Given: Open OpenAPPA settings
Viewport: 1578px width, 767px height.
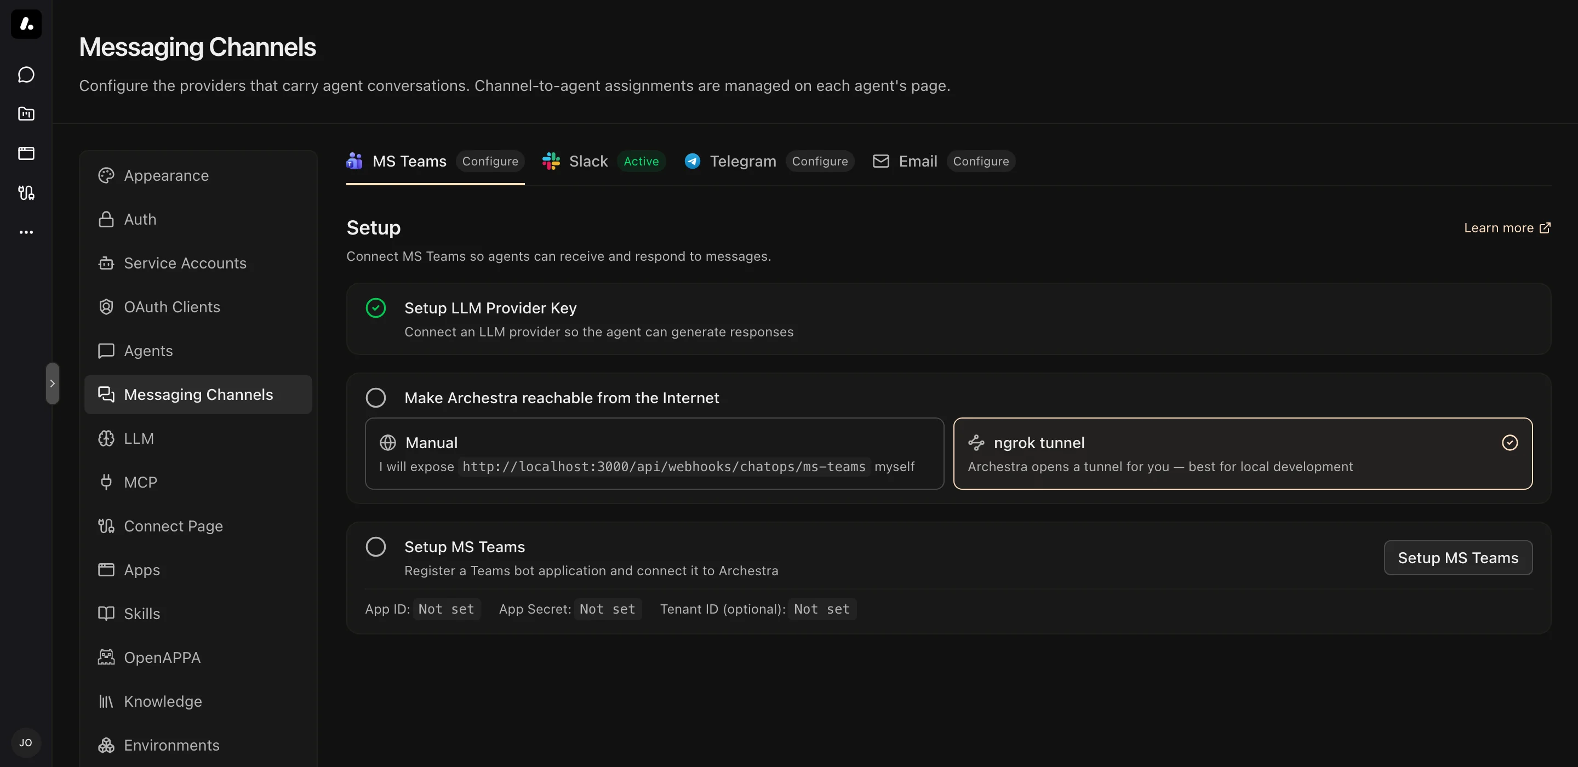Looking at the screenshot, I should pos(198,657).
